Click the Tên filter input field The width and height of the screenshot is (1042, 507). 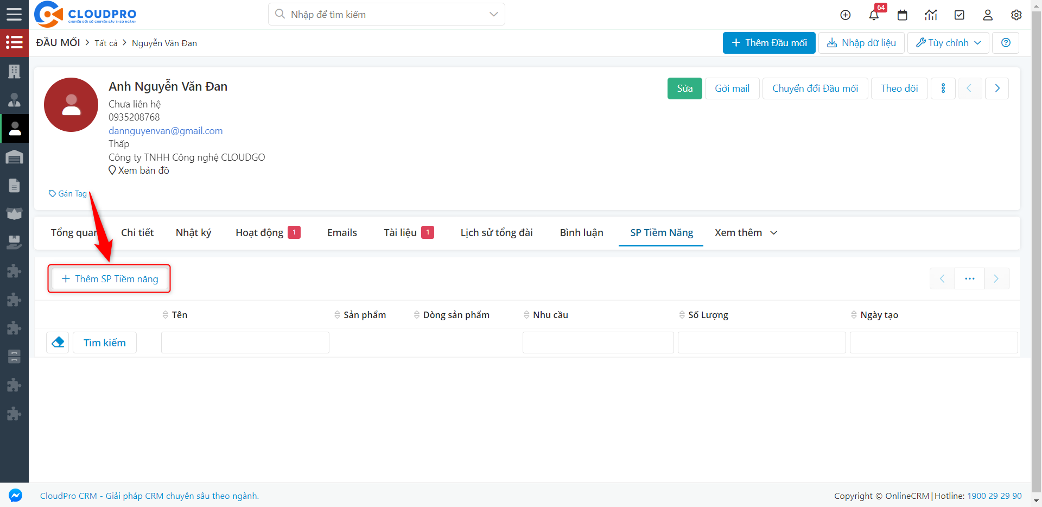click(x=245, y=343)
